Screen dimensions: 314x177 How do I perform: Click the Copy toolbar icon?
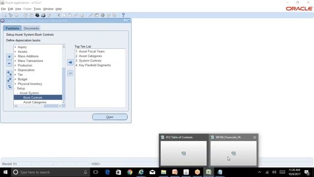(64, 15)
